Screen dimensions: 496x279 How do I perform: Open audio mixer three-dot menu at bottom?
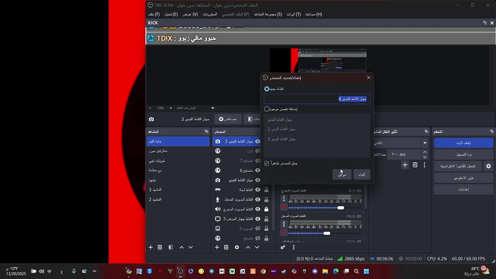(x=294, y=247)
